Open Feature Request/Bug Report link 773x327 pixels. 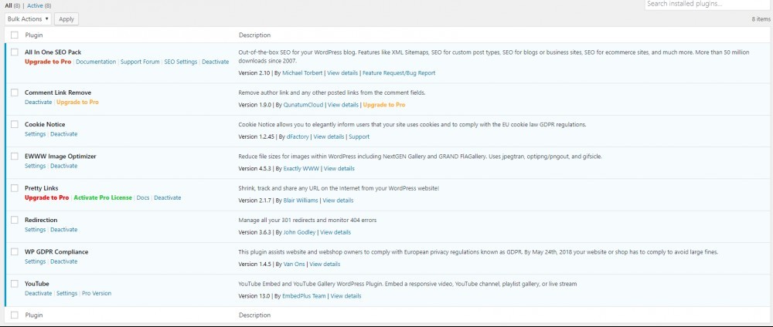[x=399, y=72]
